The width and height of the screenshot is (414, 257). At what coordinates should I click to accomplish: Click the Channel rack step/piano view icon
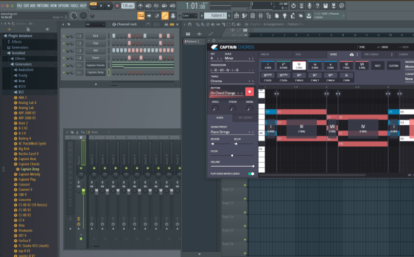click(x=172, y=24)
